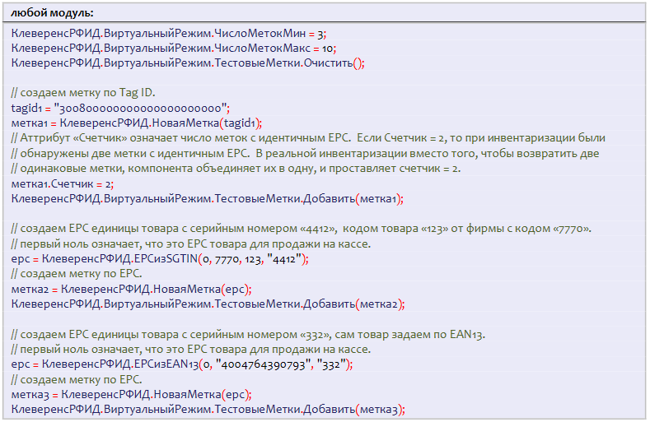Click the tagid1 assignment line
This screenshot has height=422, width=650.
(120, 109)
